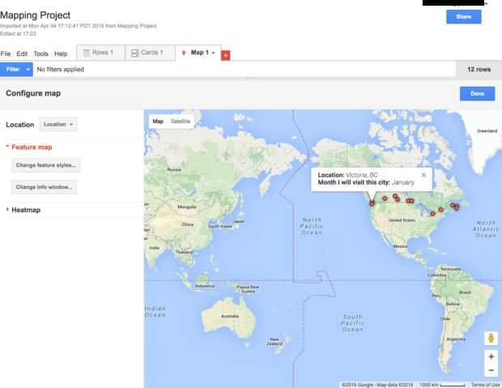502x388 pixels.
Task: Open the Help menu
Action: click(x=61, y=53)
